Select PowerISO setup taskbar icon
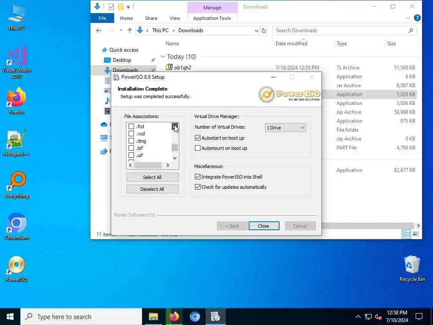This screenshot has height=325, width=433. pyautogui.click(x=215, y=317)
